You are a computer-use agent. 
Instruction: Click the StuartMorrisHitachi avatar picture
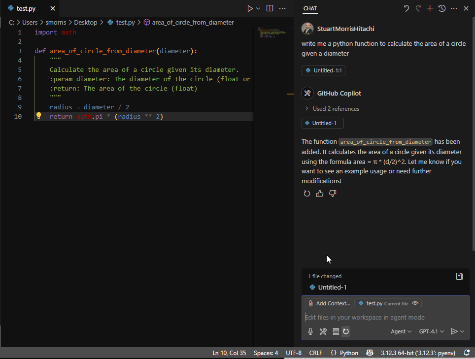tap(307, 29)
